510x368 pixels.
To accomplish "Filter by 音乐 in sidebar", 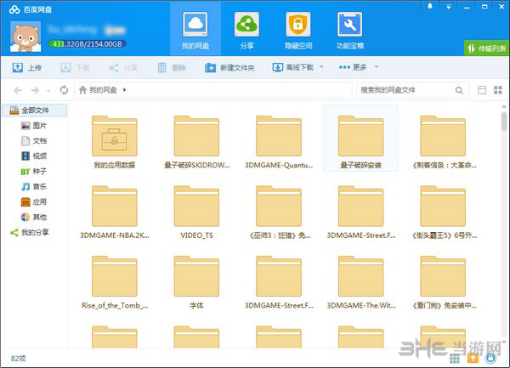I will tap(34, 187).
